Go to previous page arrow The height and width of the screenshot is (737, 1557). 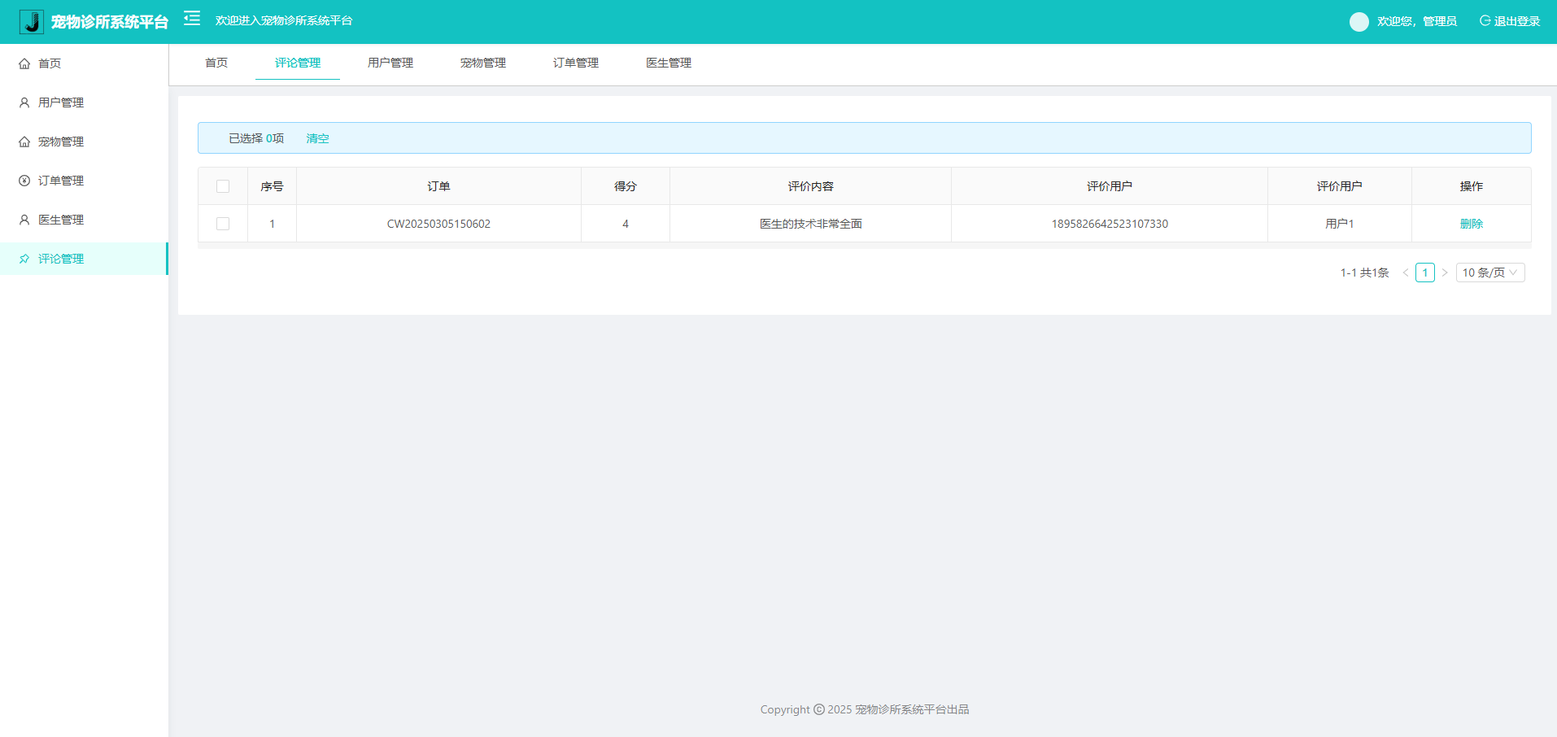click(x=1406, y=273)
